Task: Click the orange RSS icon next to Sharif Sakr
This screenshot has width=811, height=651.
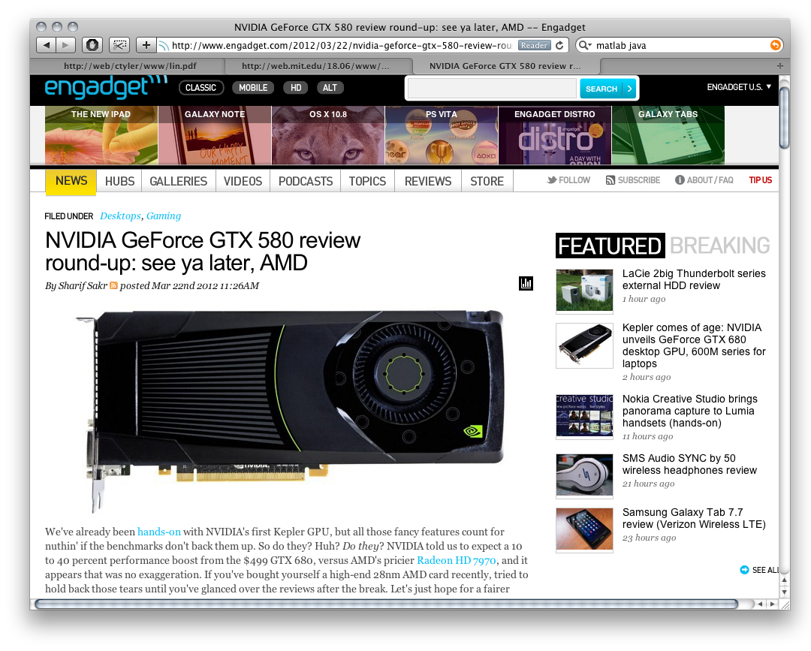Action: tap(114, 285)
